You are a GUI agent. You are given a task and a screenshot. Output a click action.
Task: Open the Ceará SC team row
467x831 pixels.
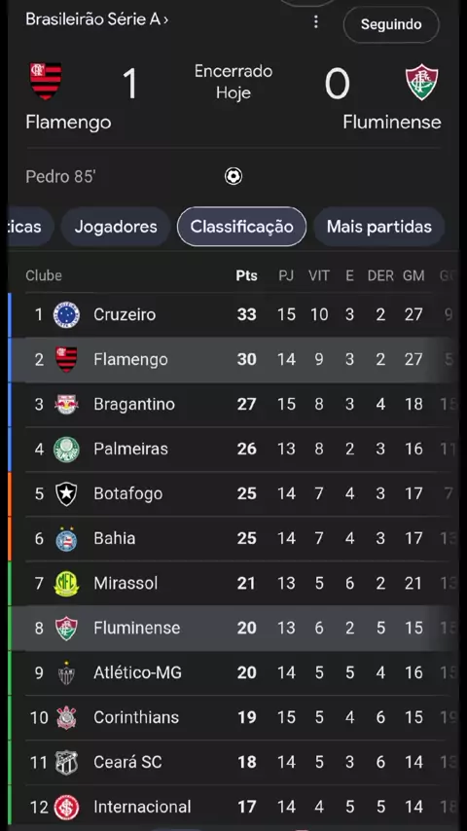click(x=233, y=763)
